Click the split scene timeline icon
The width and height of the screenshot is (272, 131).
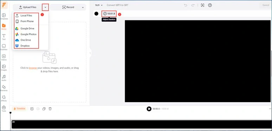(x=38, y=109)
